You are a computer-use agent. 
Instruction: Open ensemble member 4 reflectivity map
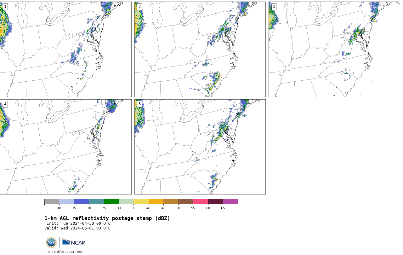(x=65, y=147)
